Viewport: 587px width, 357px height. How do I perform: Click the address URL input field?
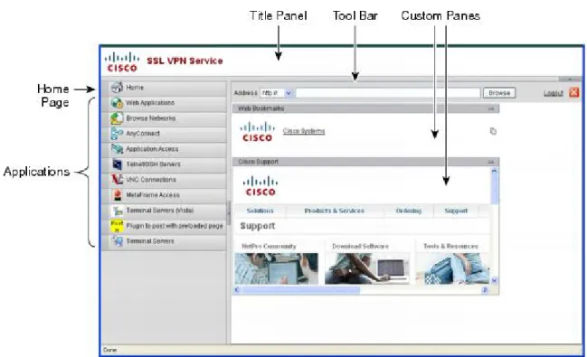388,93
